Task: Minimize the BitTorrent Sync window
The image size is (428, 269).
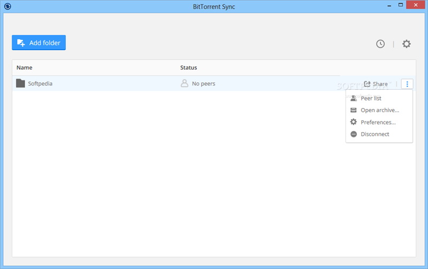Action: (389, 5)
